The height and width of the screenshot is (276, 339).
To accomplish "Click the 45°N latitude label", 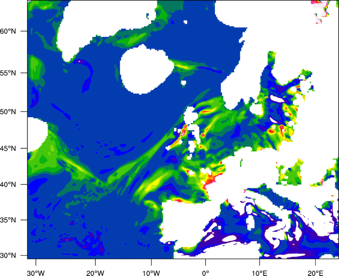I will (8, 149).
